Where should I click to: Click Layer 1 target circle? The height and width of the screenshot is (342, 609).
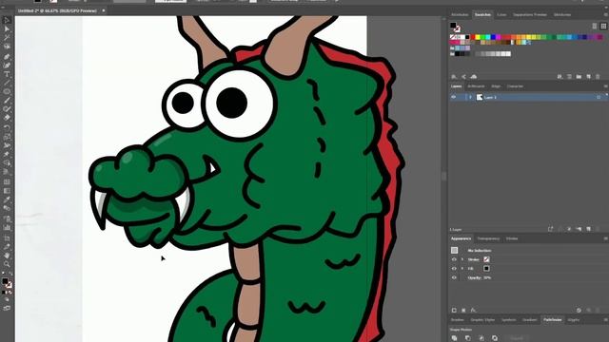pos(599,97)
